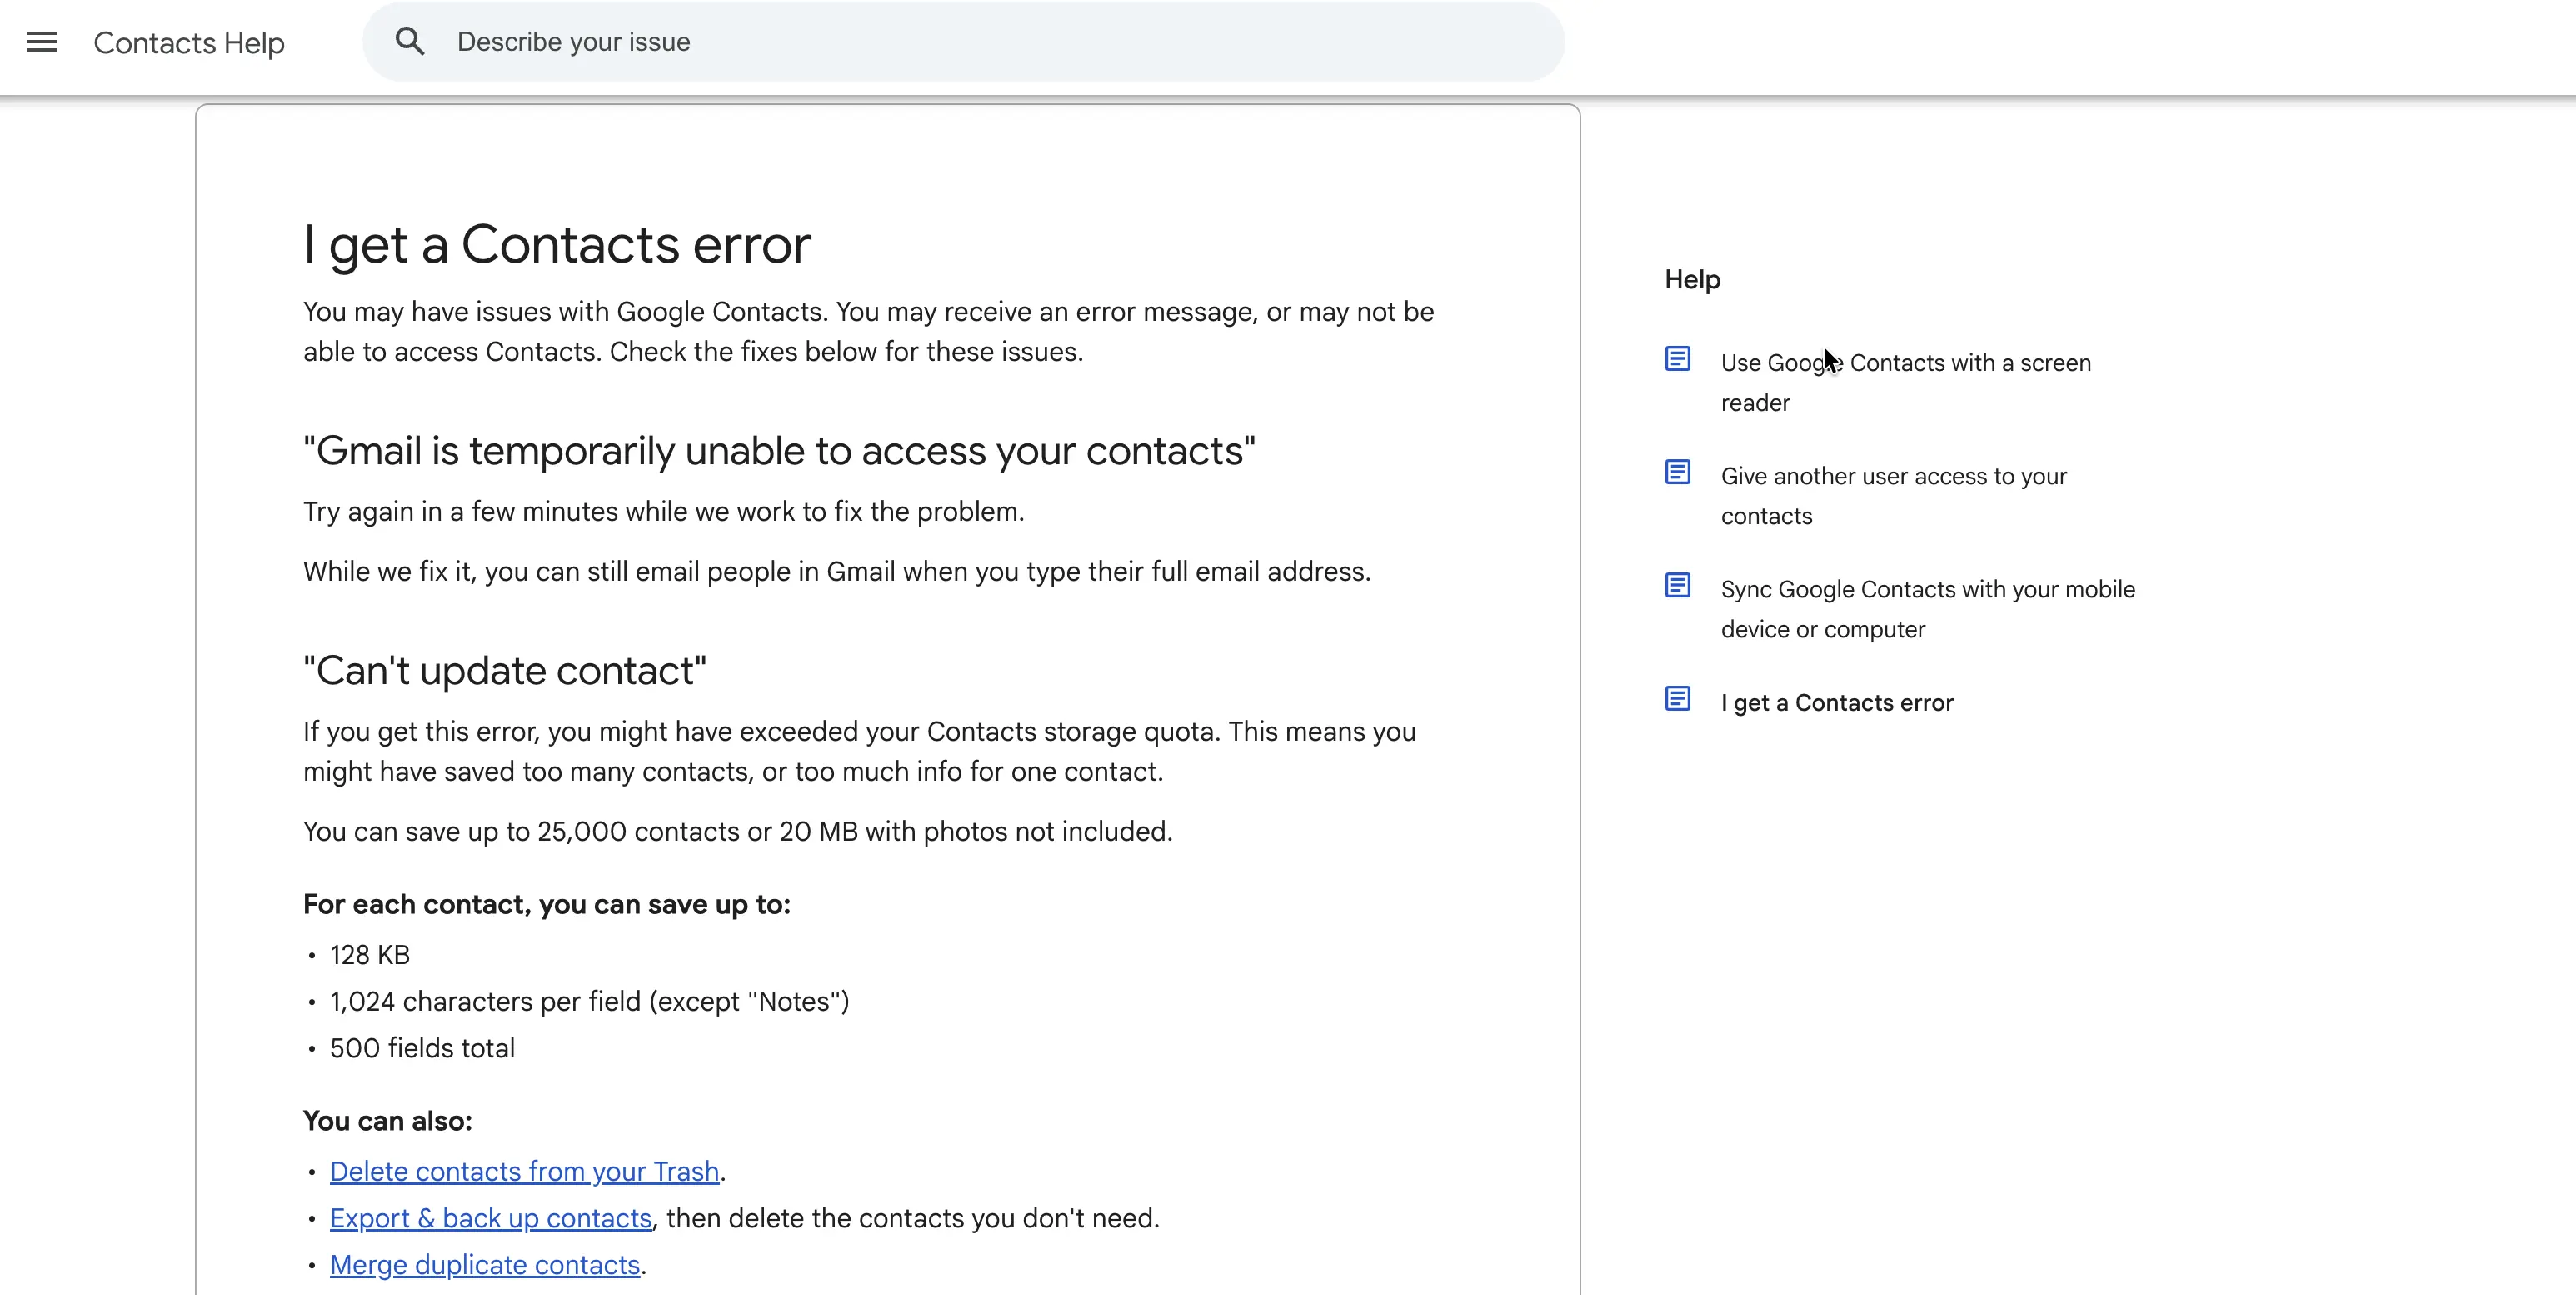The width and height of the screenshot is (2576, 1295).
Task: Click the Help sidebar heading
Action: 1692,279
